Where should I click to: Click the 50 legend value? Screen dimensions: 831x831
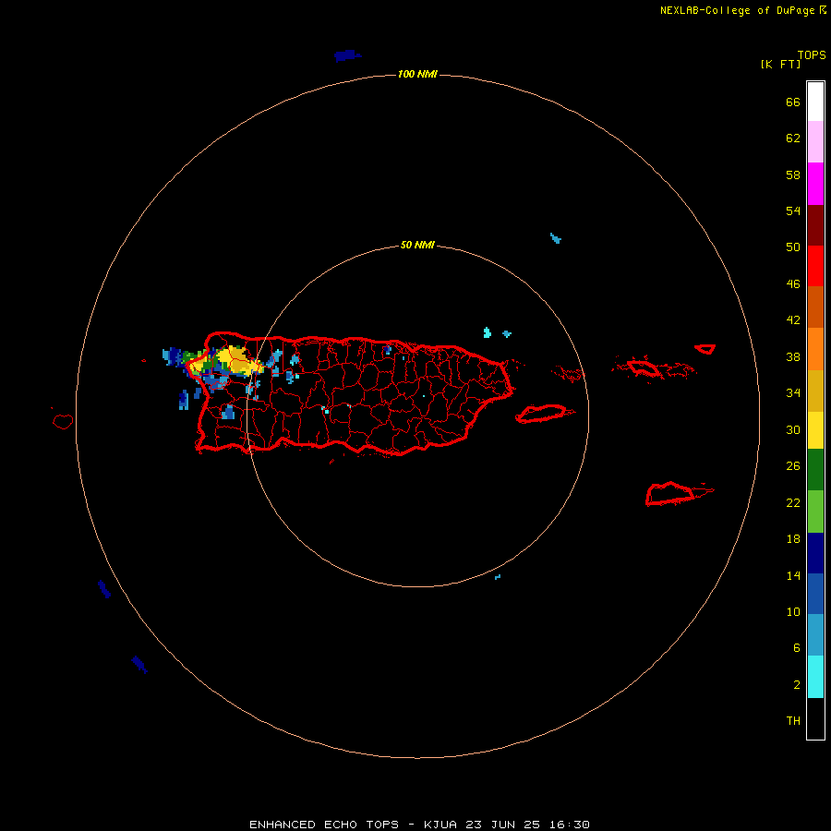(793, 247)
